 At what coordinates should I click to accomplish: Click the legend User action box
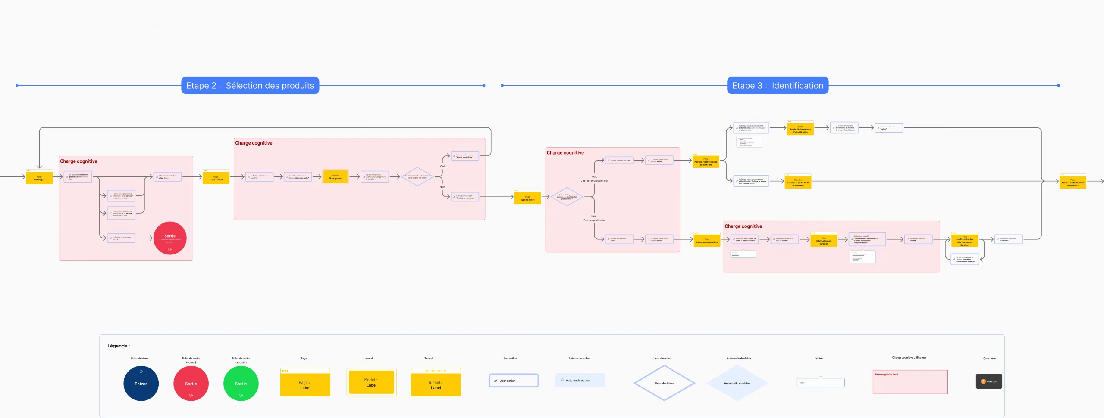pyautogui.click(x=514, y=381)
